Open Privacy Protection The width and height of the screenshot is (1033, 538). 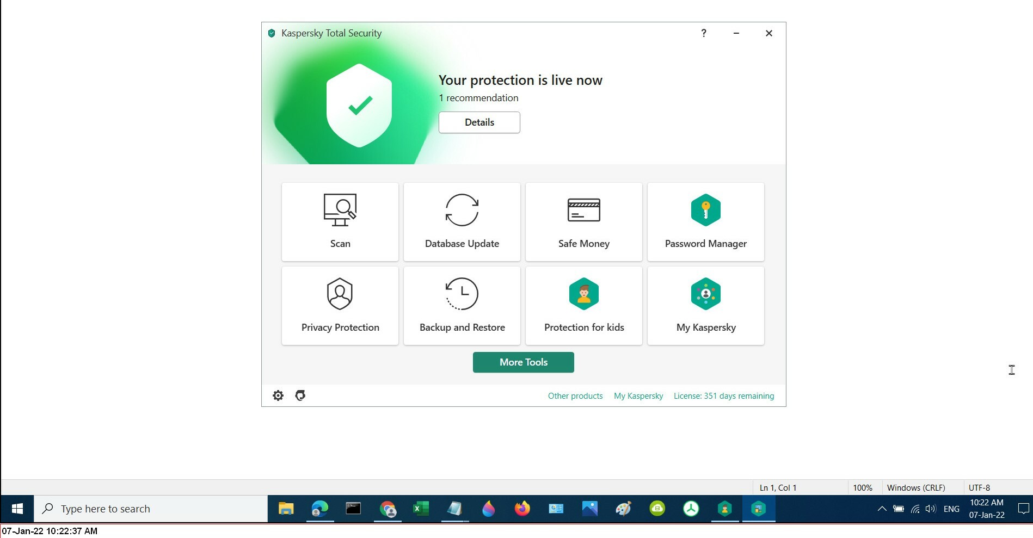tap(340, 306)
